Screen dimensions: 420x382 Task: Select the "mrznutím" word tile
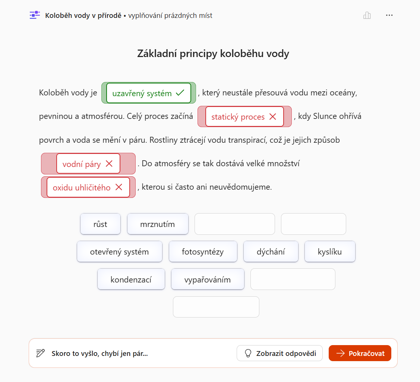[158, 224]
